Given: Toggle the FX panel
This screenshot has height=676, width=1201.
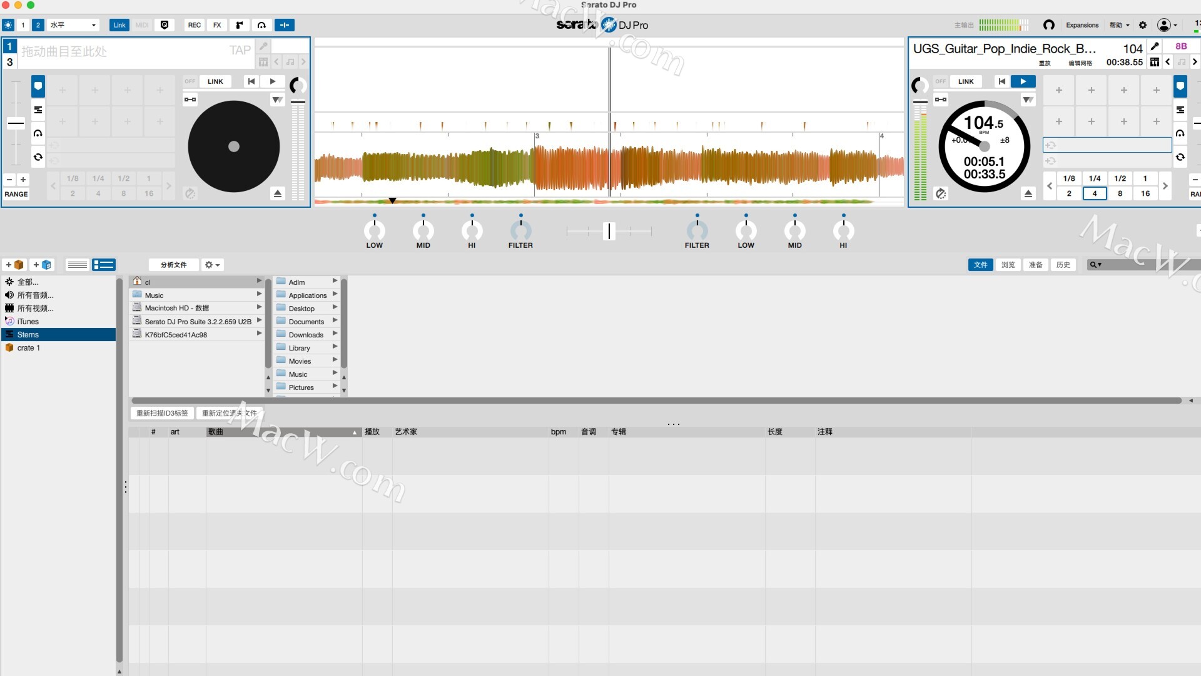Looking at the screenshot, I should coord(217,25).
